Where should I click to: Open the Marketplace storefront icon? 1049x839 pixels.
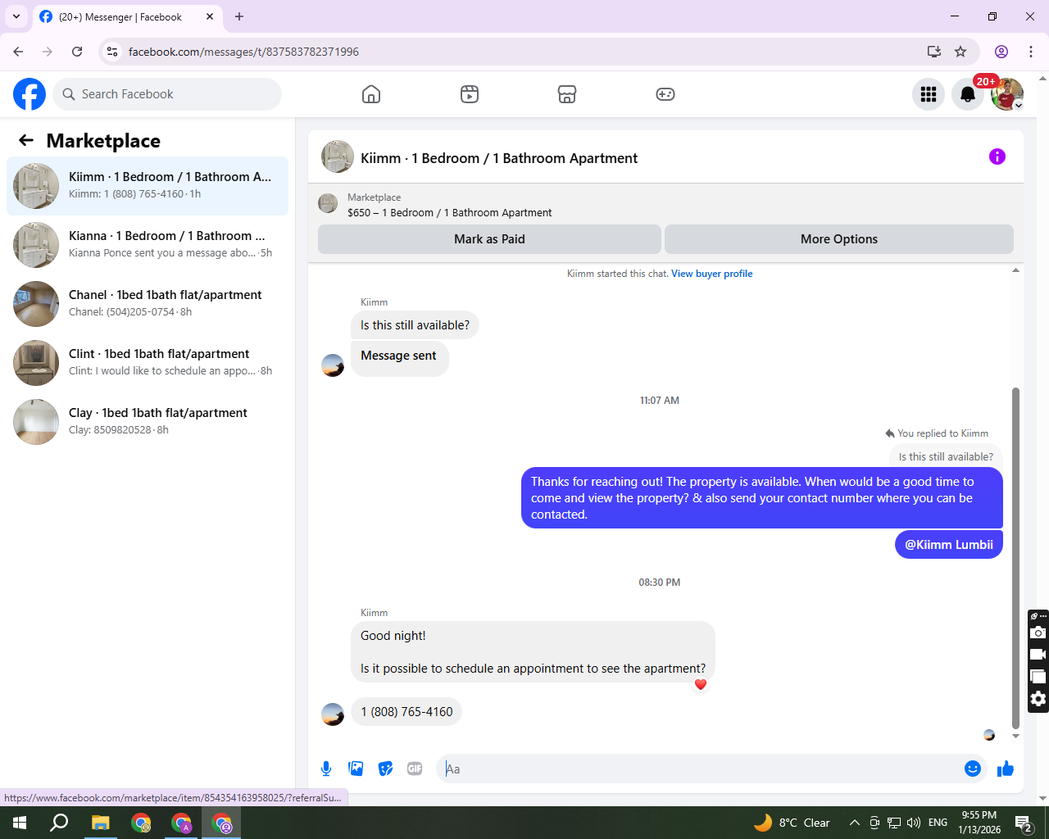click(x=567, y=94)
